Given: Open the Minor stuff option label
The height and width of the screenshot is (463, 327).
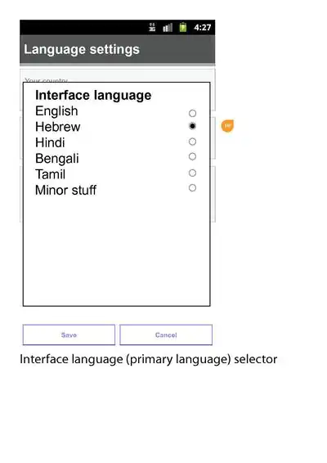Looking at the screenshot, I should pyautogui.click(x=66, y=190).
